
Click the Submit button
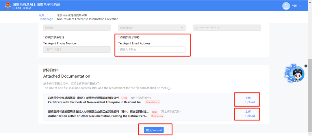click(x=154, y=130)
